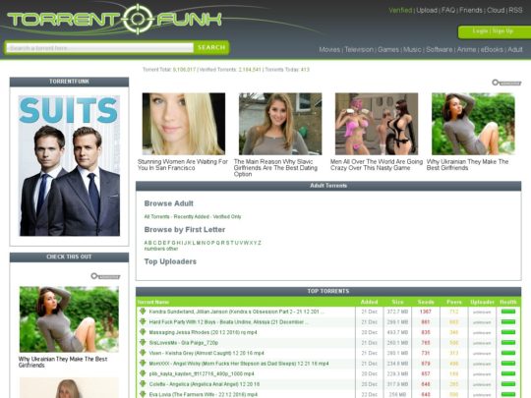
Task: Click the ad network key icon above thumbnails
Action: [506, 83]
